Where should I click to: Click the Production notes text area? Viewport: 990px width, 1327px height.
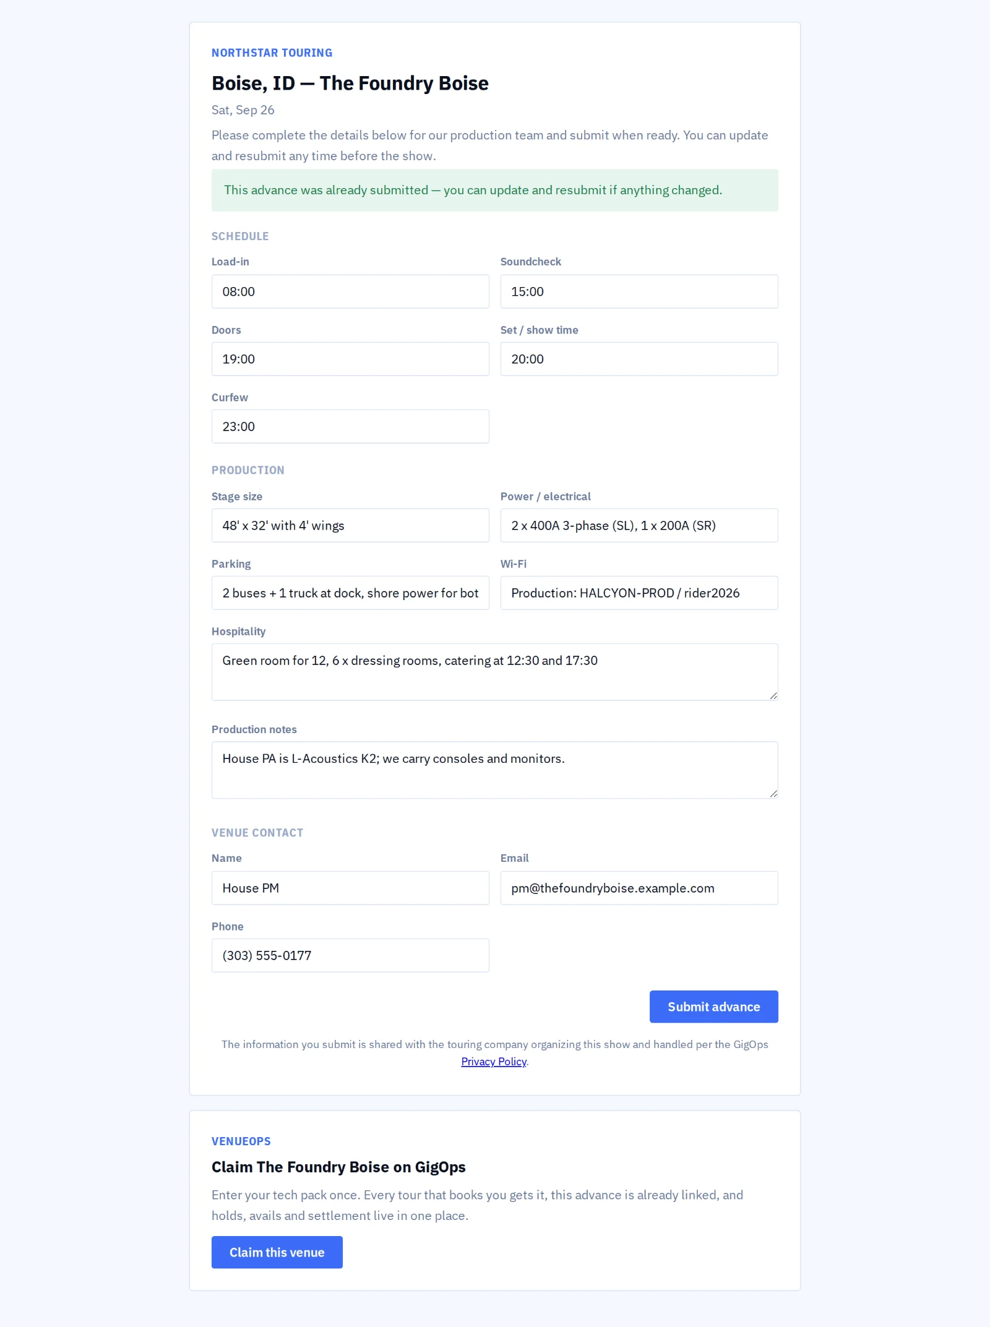tap(495, 770)
